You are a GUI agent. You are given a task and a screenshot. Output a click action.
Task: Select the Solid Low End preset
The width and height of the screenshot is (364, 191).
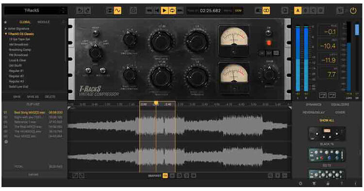[18, 86]
